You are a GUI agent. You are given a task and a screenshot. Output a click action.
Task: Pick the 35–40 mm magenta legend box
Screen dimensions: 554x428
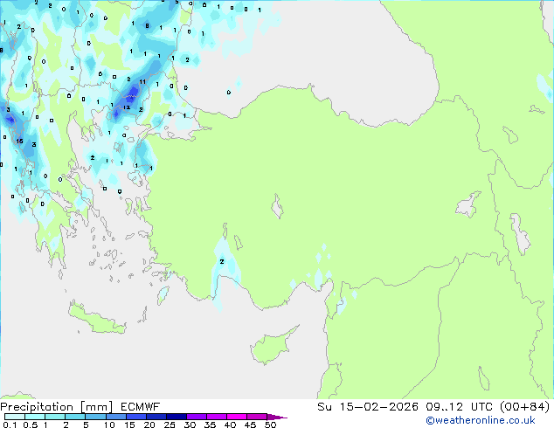[x=217, y=417]
